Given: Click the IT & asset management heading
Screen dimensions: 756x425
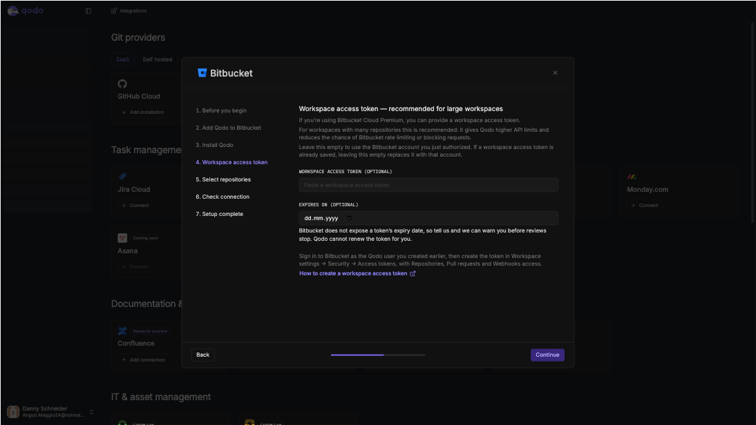Looking at the screenshot, I should coord(160,397).
